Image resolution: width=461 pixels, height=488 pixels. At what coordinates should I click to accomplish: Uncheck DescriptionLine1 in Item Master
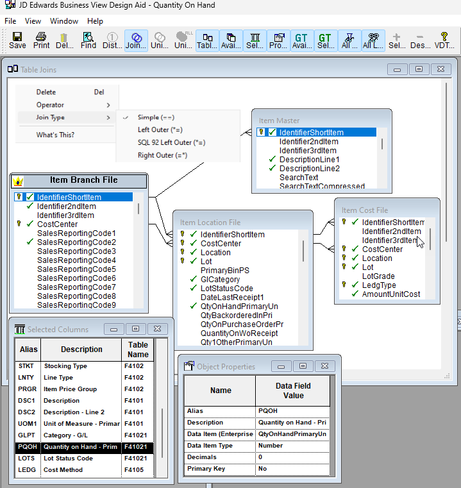click(x=272, y=159)
